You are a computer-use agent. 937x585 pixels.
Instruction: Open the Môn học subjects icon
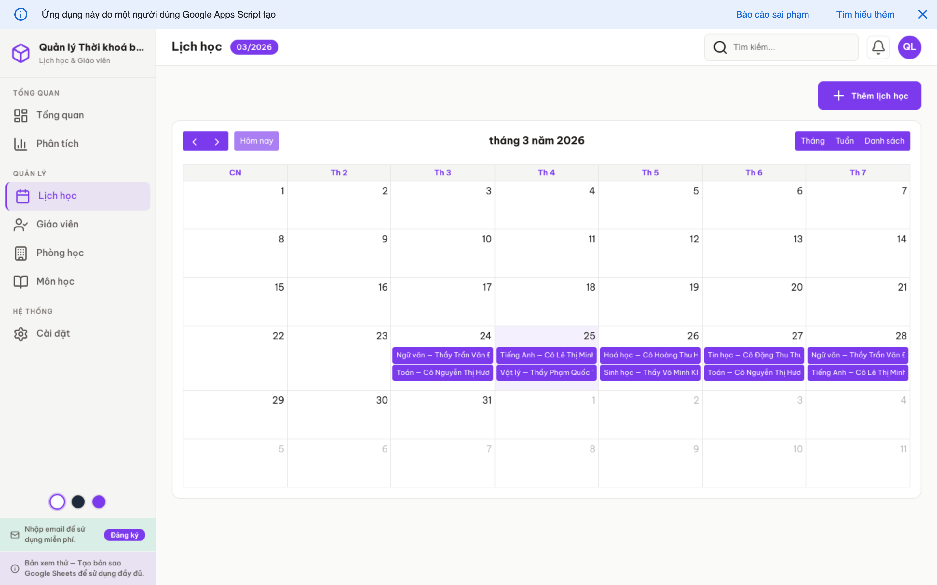coord(20,282)
